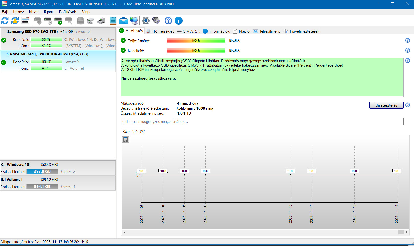
Task: Click the speaker sound icon in toolbar
Action: pos(156,21)
